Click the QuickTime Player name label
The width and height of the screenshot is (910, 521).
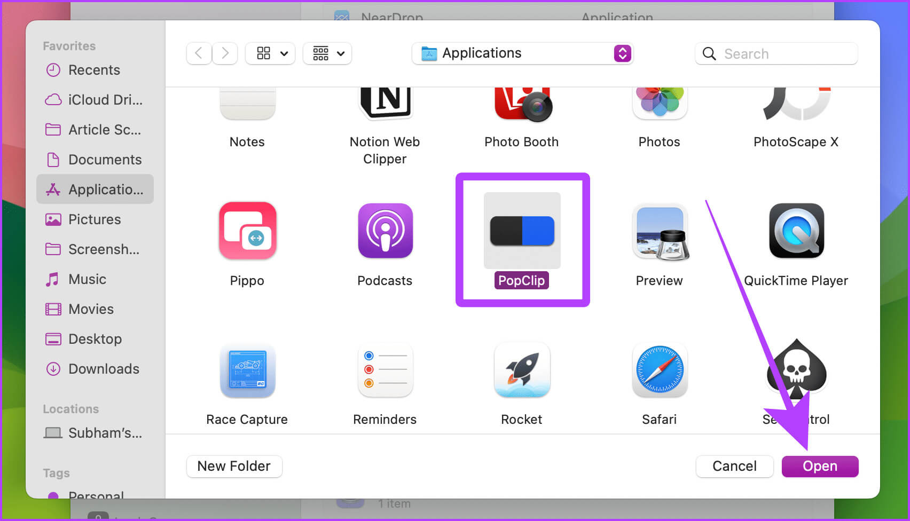click(x=796, y=281)
